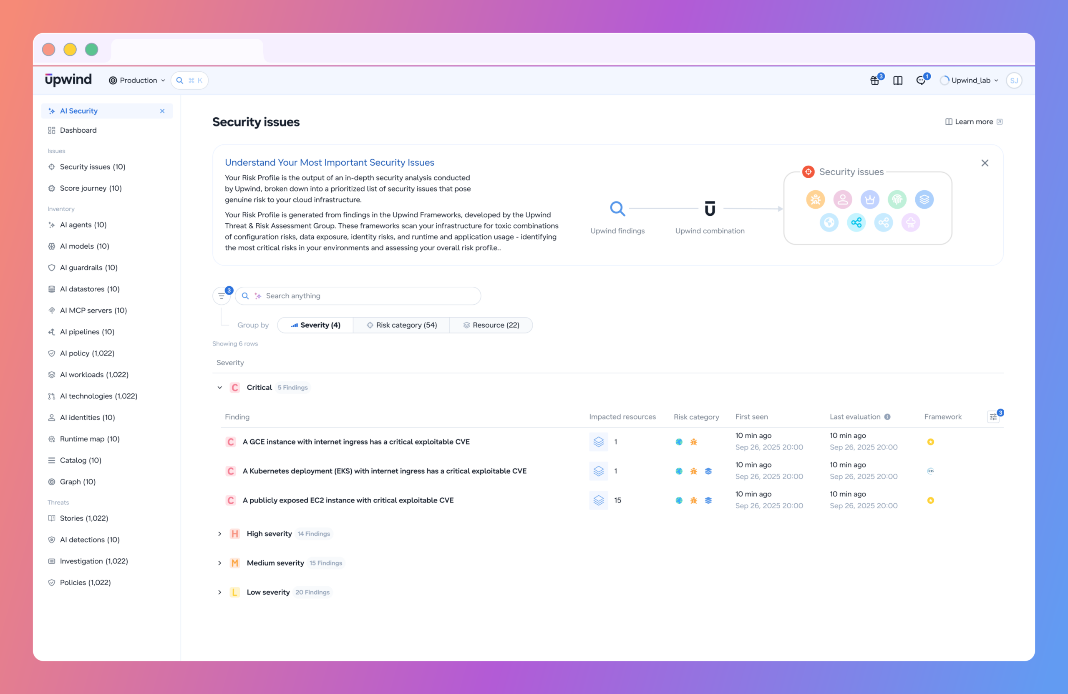Image resolution: width=1068 pixels, height=694 pixels.
Task: Click the crown icon in diagram
Action: click(870, 199)
